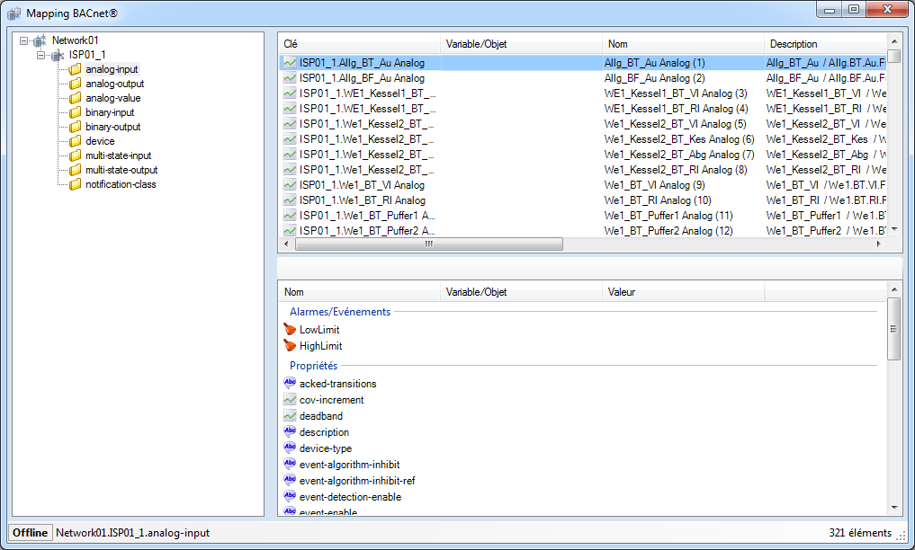Click the acked-transitions text property icon
The width and height of the screenshot is (915, 550).
coord(290,383)
